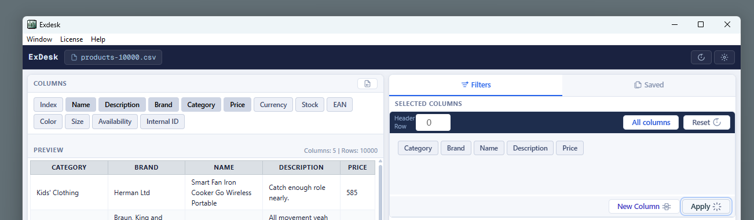This screenshot has width=754, height=220.
Task: Open the Help menu
Action: click(98, 39)
